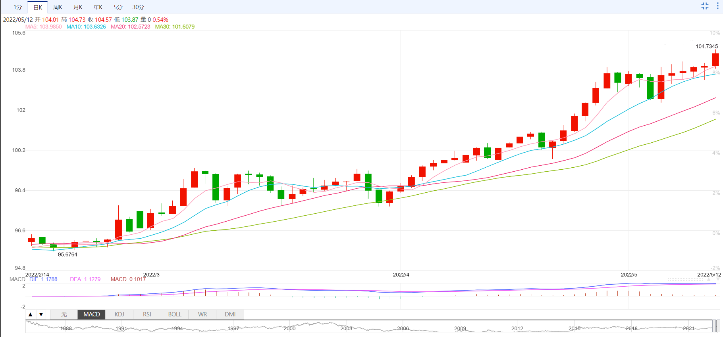
Task: Click the DIF: 1.1788 value
Action: 43,279
